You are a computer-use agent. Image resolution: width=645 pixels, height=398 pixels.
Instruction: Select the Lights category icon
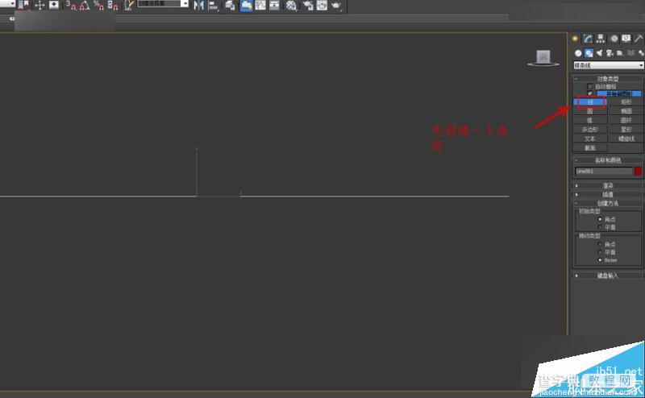599,53
